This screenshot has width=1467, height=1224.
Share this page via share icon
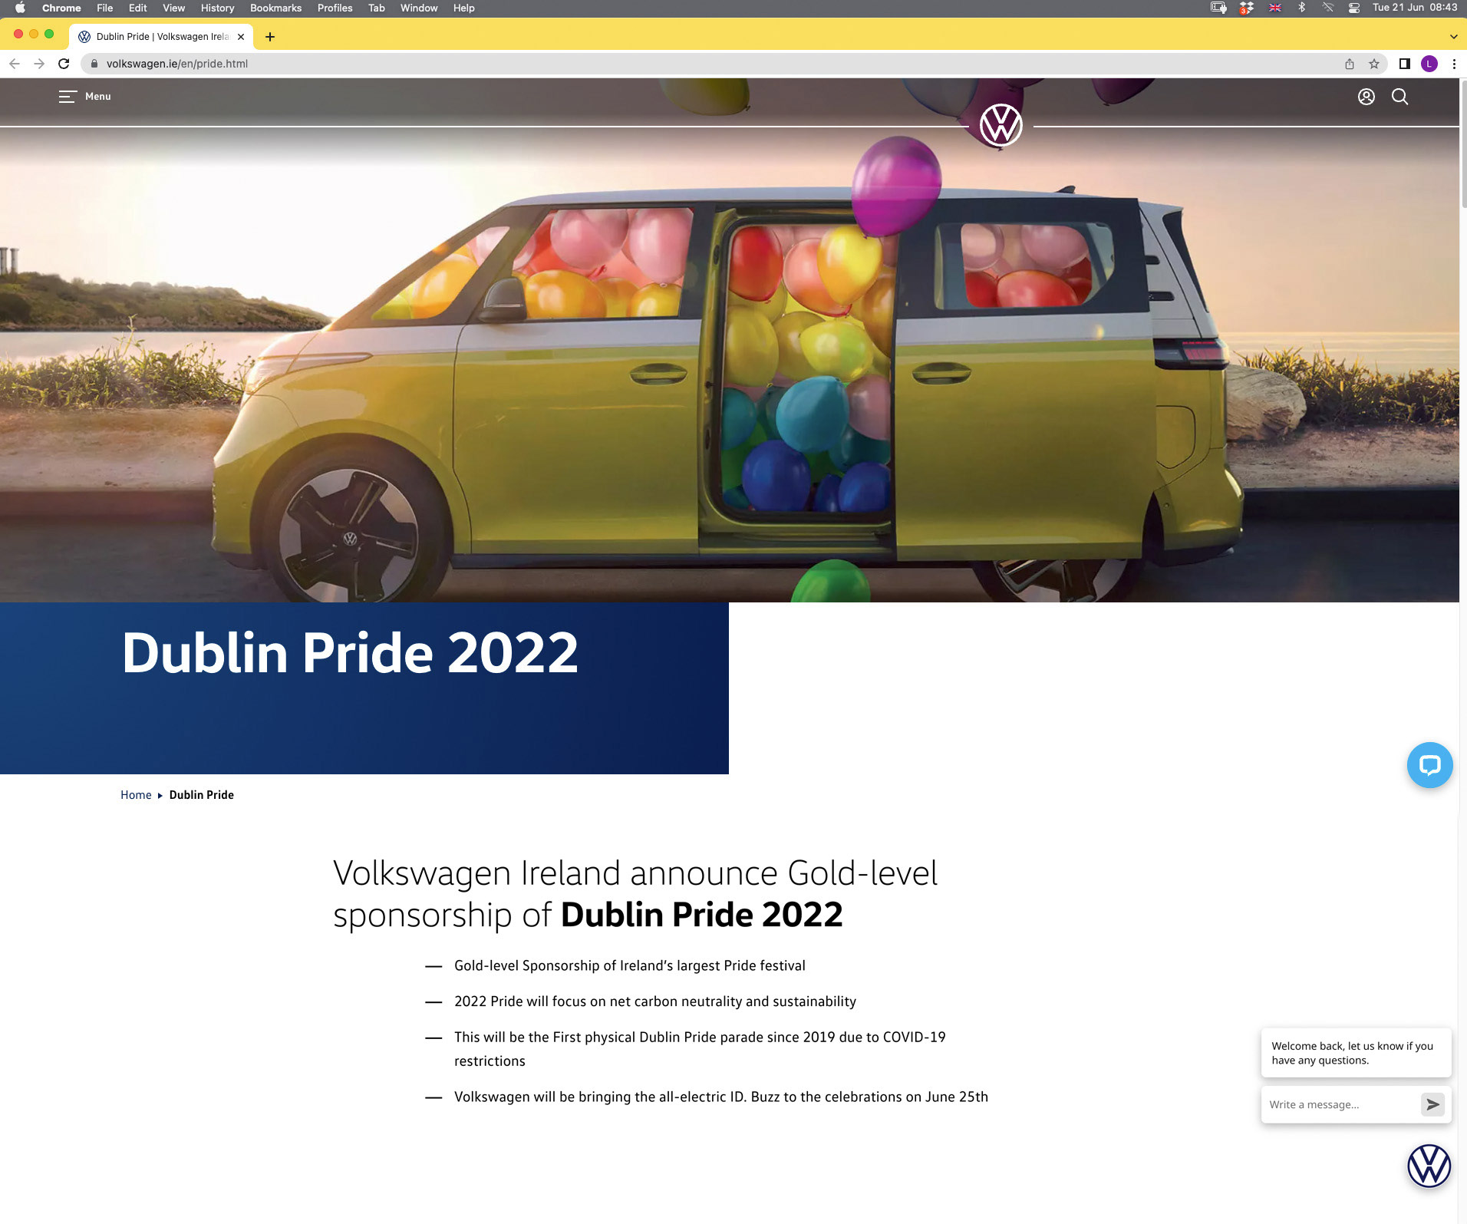(x=1350, y=64)
